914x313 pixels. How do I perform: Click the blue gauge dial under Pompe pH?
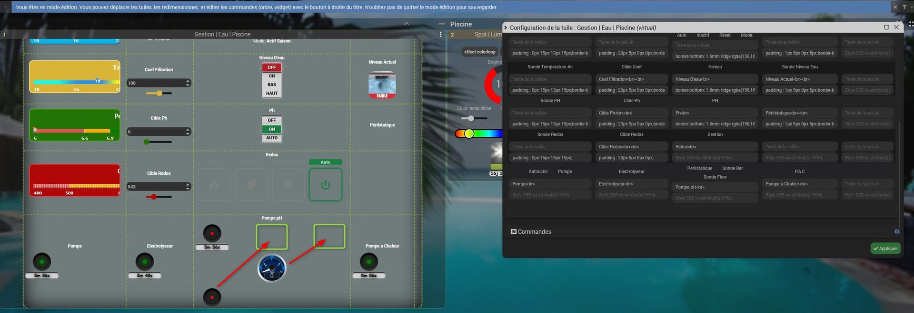272,268
